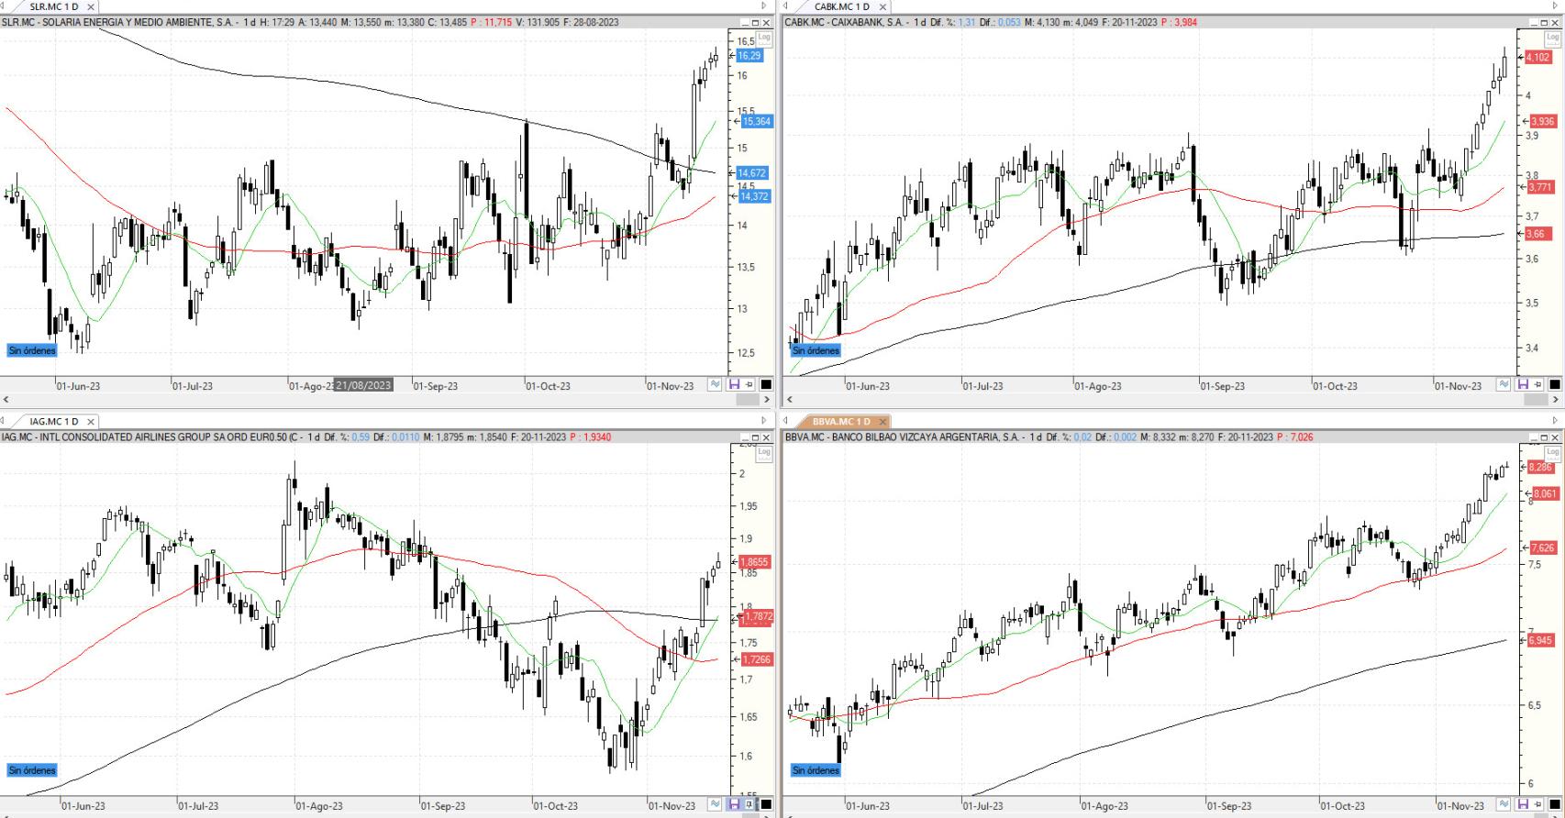This screenshot has height=818, width=1565.
Task: Click Sin órdenes button on SLR.MC chart
Action: coord(32,350)
